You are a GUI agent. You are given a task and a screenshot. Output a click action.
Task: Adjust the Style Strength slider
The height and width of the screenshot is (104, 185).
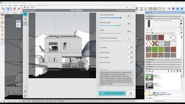pos(111,26)
